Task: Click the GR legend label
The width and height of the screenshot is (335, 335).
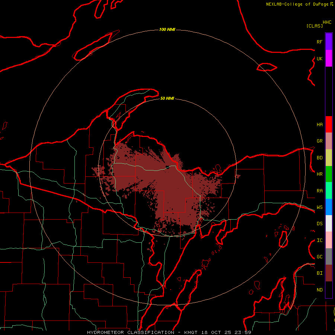Action: tap(319, 141)
